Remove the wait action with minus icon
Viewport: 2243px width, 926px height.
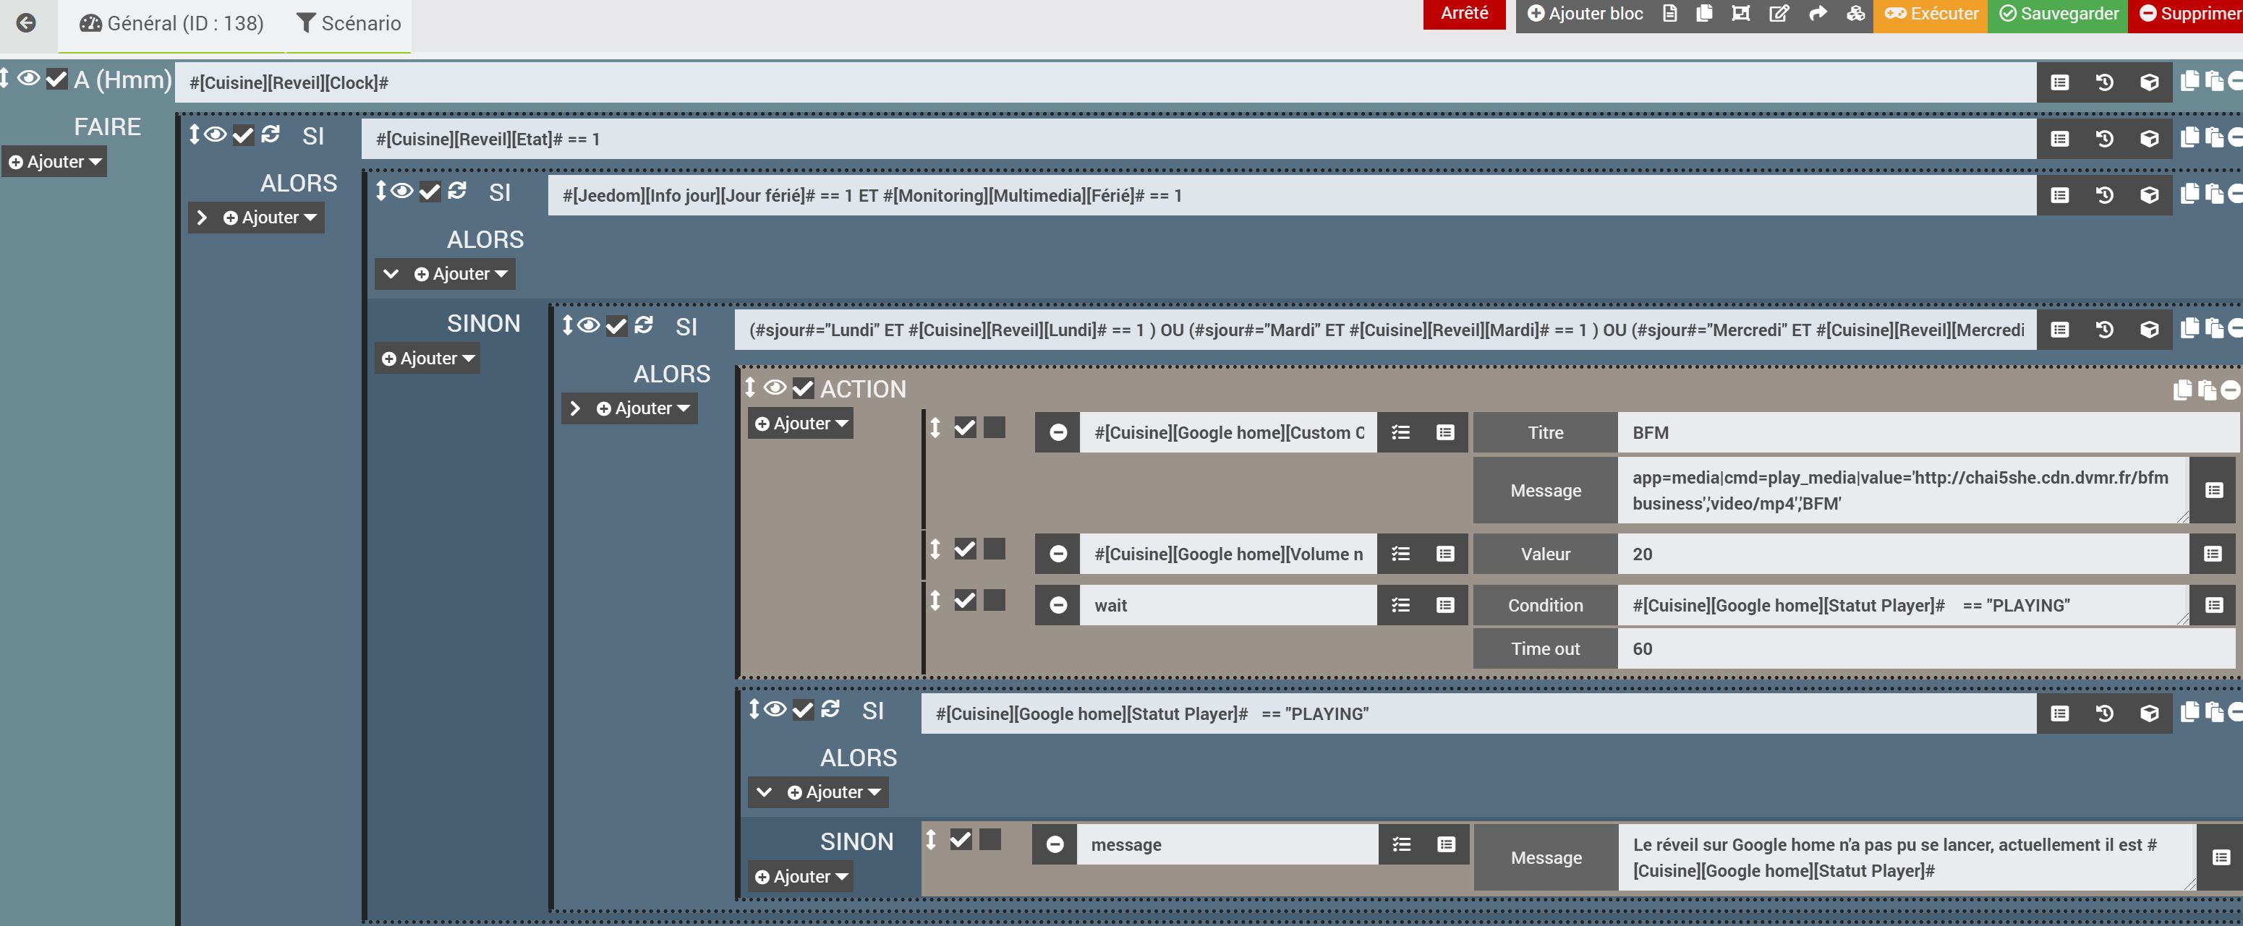tap(1058, 606)
